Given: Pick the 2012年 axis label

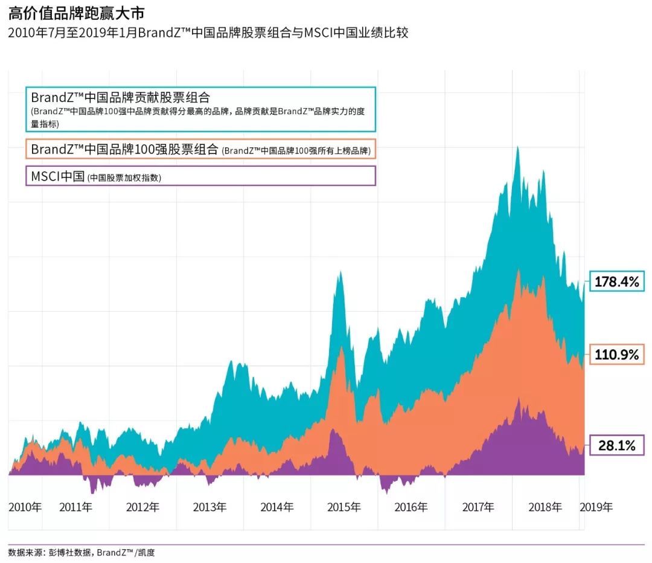Looking at the screenshot, I should [142, 507].
